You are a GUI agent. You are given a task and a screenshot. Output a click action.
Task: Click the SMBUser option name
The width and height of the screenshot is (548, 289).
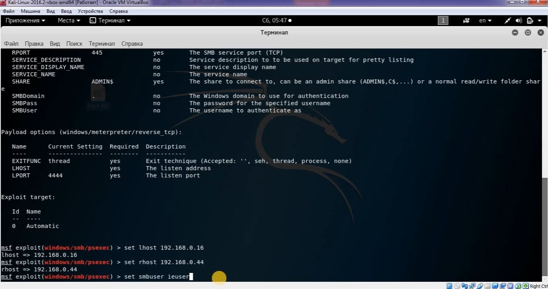[x=25, y=110]
